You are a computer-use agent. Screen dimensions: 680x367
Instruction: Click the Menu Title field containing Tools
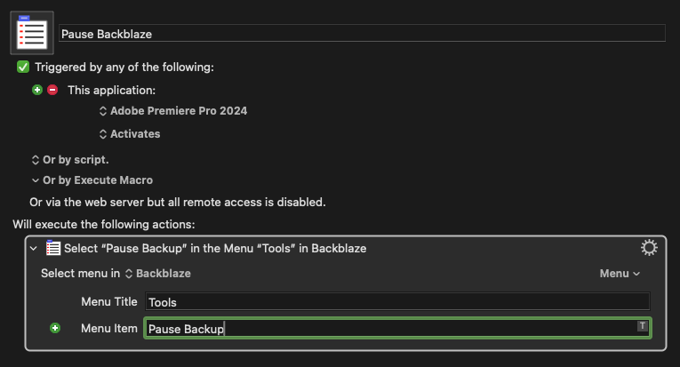tap(397, 302)
